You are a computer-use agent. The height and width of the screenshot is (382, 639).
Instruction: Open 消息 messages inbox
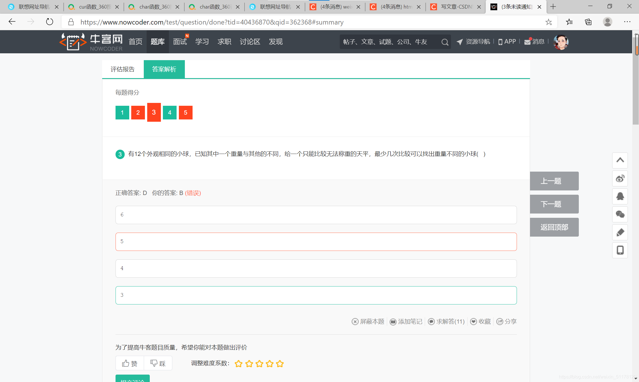[534, 42]
